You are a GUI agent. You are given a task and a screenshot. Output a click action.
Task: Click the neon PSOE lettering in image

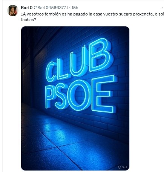point(81,94)
